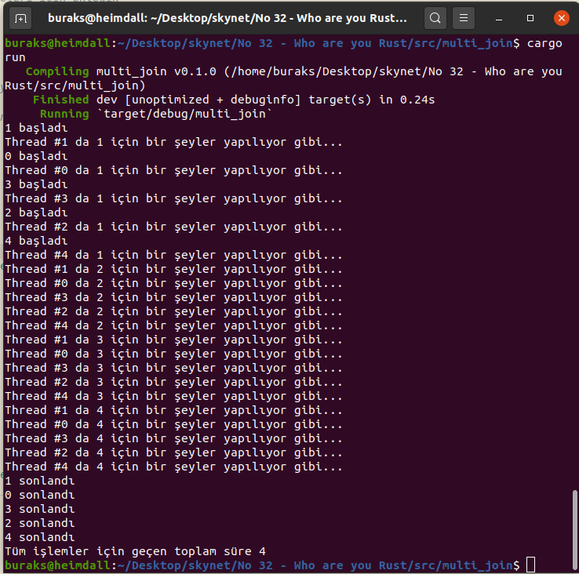Click the 'cargo' command on the first line
The height and width of the screenshot is (574, 579).
click(544, 43)
